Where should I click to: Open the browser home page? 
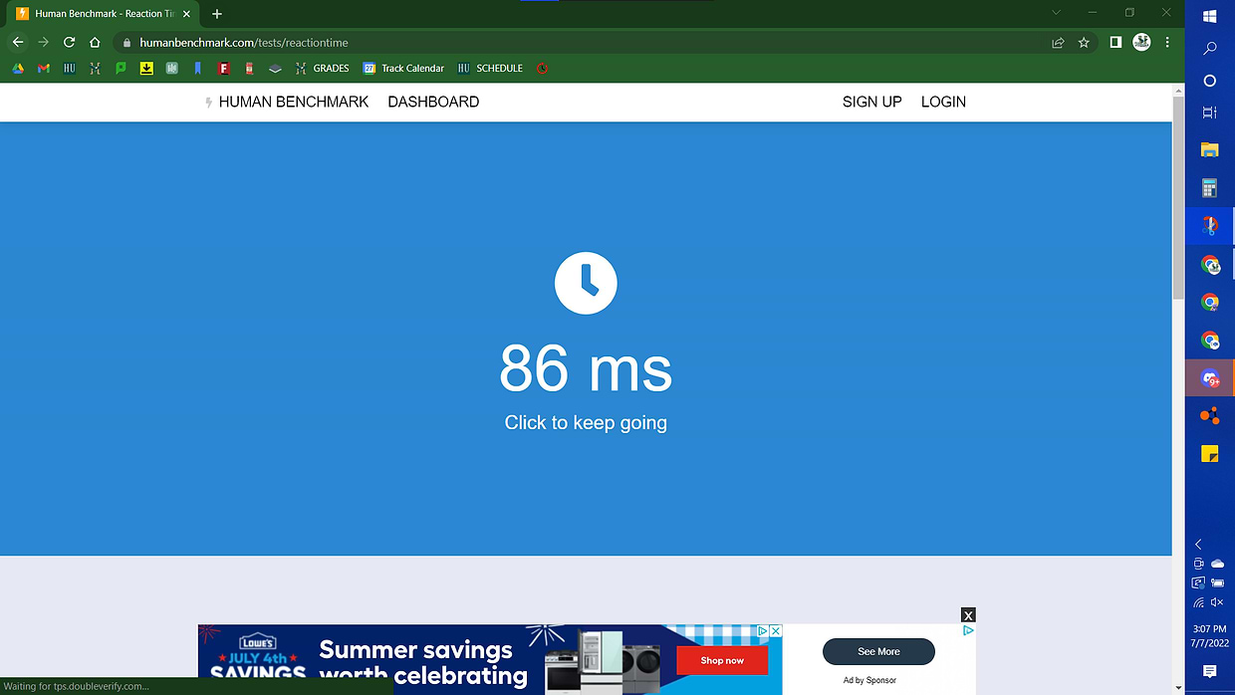(x=95, y=43)
